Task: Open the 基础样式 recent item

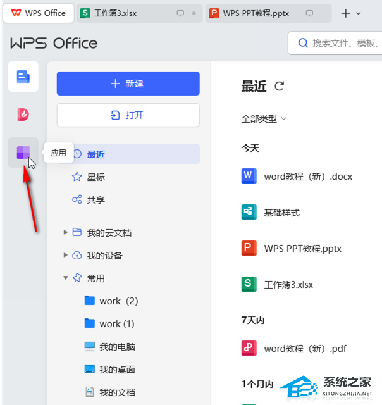Action: [282, 213]
